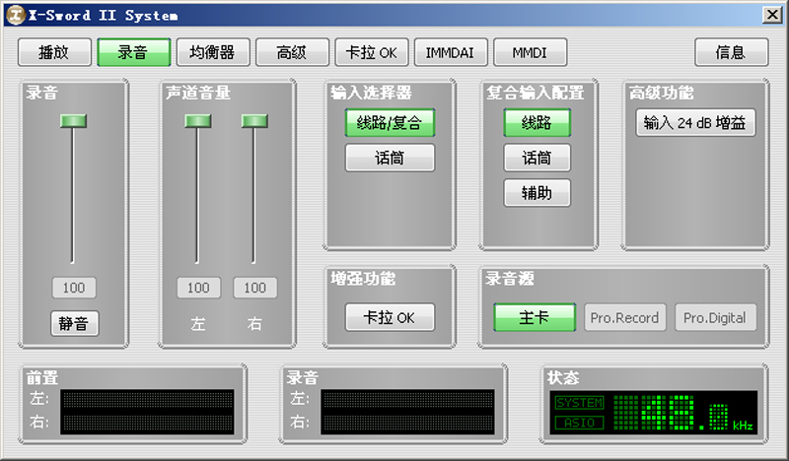Open the 卡拉 OK tab
Screen dimensions: 789x461
tap(372, 52)
